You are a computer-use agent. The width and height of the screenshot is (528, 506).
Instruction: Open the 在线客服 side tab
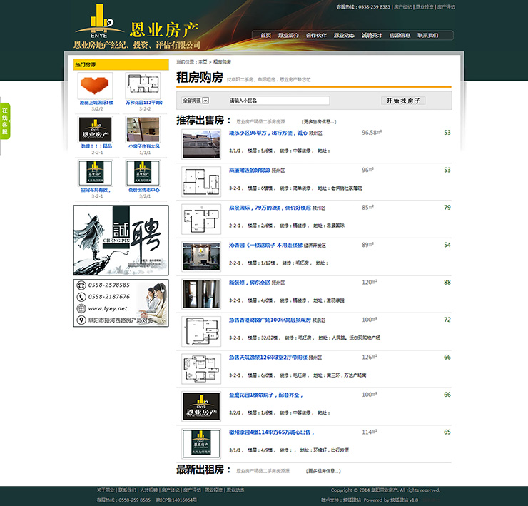click(5, 121)
